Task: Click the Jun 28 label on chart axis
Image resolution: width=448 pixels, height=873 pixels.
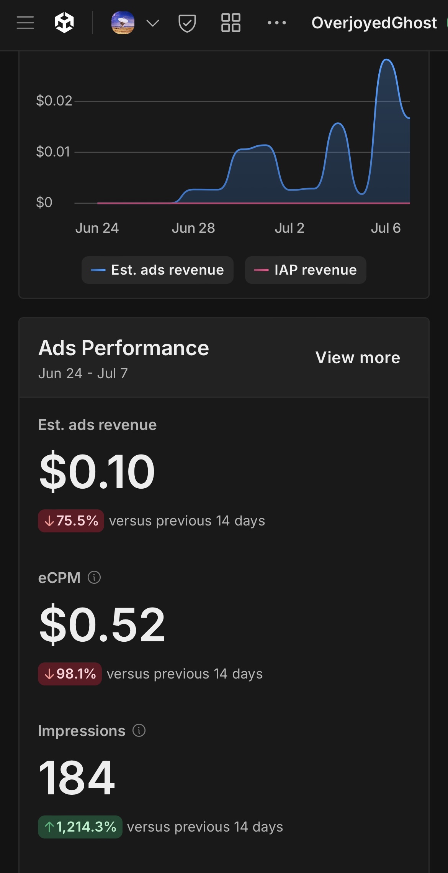Action: 193,228
